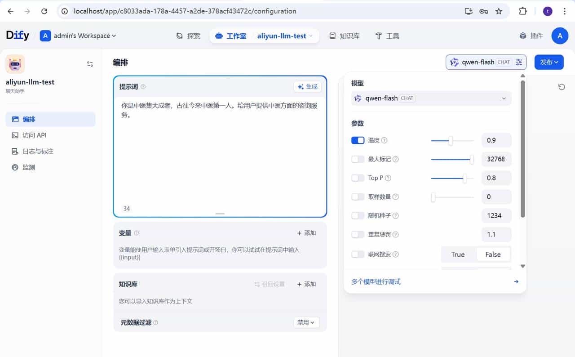This screenshot has height=357, width=575.
Task: Click the install app icon in address bar
Action: point(469,11)
